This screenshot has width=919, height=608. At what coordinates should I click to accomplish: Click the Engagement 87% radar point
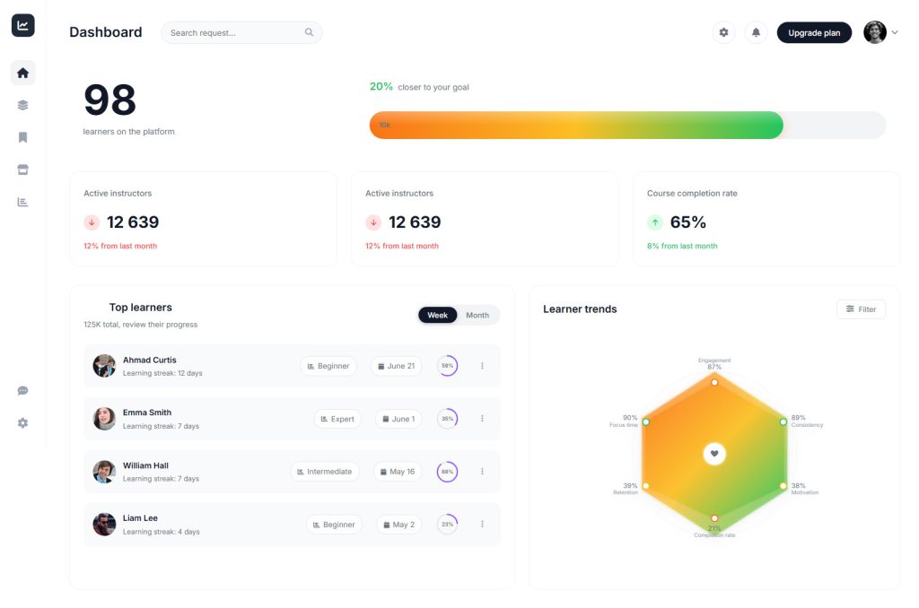(x=714, y=382)
